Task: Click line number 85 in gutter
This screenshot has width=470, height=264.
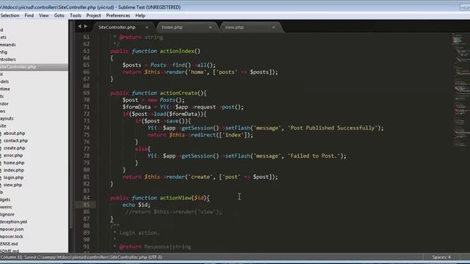Action: (87, 205)
